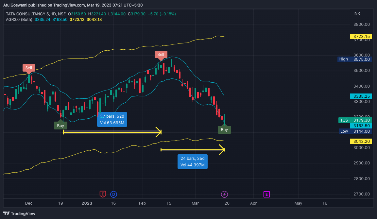Select the Sell signal label near December
This screenshot has height=219, width=377.
coord(29,68)
